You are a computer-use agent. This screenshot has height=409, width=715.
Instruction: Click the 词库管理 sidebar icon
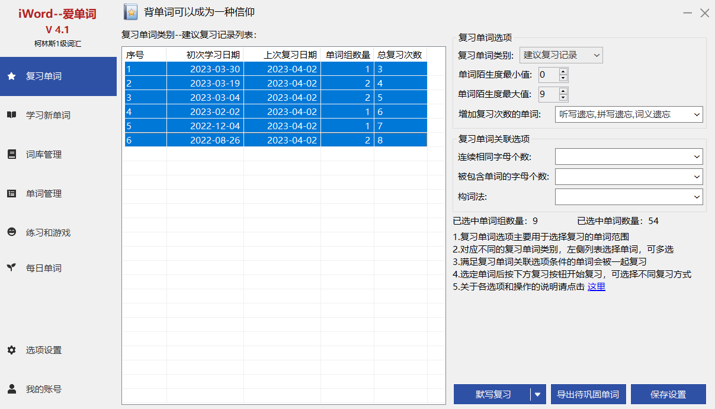(11, 155)
